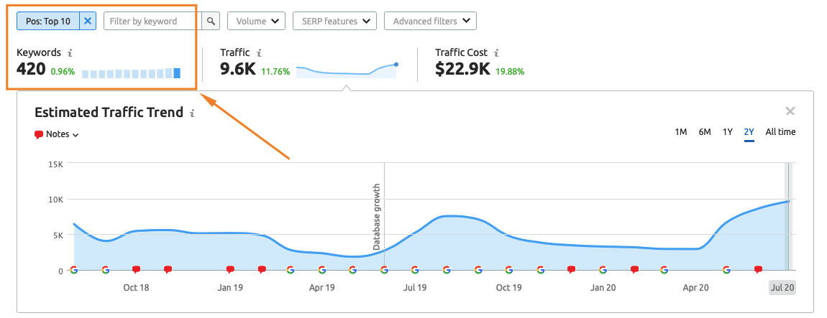The width and height of the screenshot is (827, 318).
Task: Click the Traffic sparkline mini chart
Action: click(x=347, y=70)
